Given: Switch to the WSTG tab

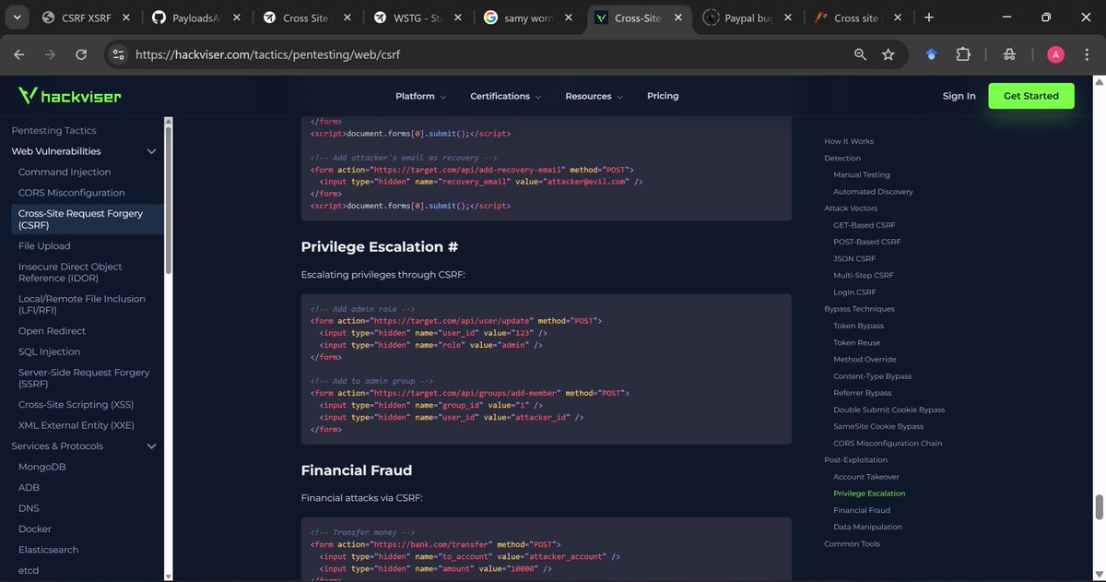Looking at the screenshot, I should (x=417, y=18).
